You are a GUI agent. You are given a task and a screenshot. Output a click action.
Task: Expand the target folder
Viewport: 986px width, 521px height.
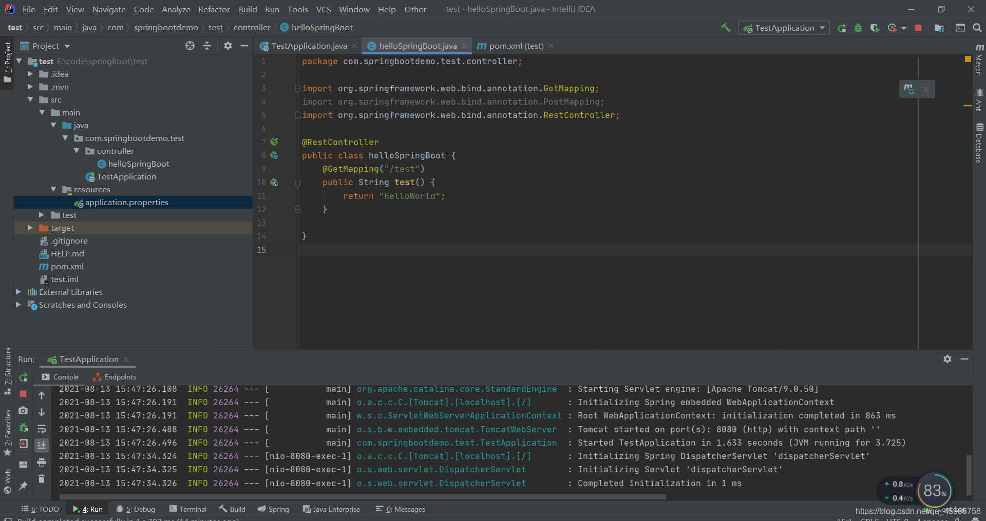30,228
